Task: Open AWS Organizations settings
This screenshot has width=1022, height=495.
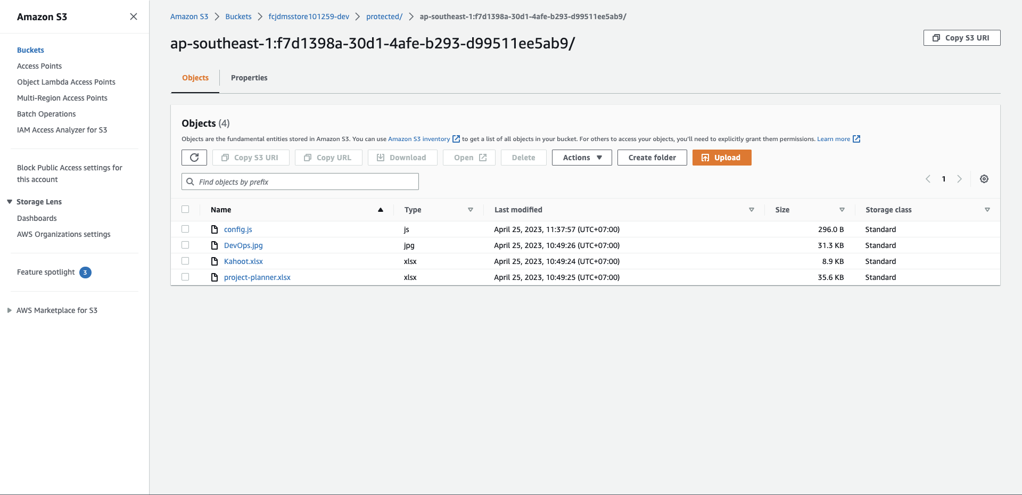Action: click(64, 234)
